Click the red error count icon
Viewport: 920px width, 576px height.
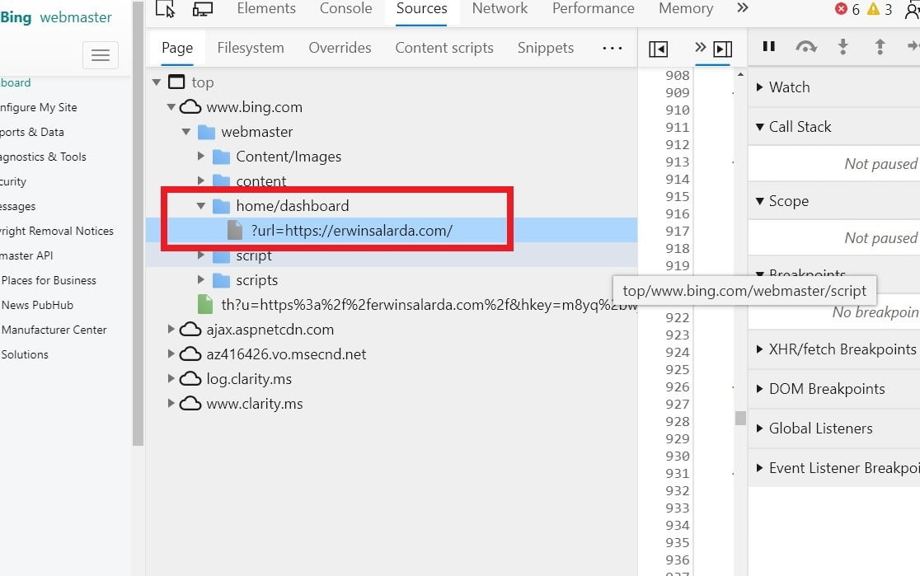pyautogui.click(x=841, y=9)
